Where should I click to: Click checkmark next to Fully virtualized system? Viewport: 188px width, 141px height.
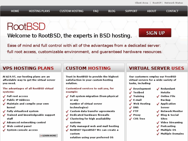click(x=4, y=111)
